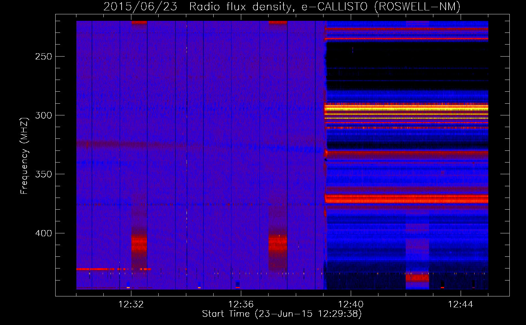Click the red burst patch near 12:37 around 410 MHz
The height and width of the screenshot is (325, 526).
click(x=278, y=244)
